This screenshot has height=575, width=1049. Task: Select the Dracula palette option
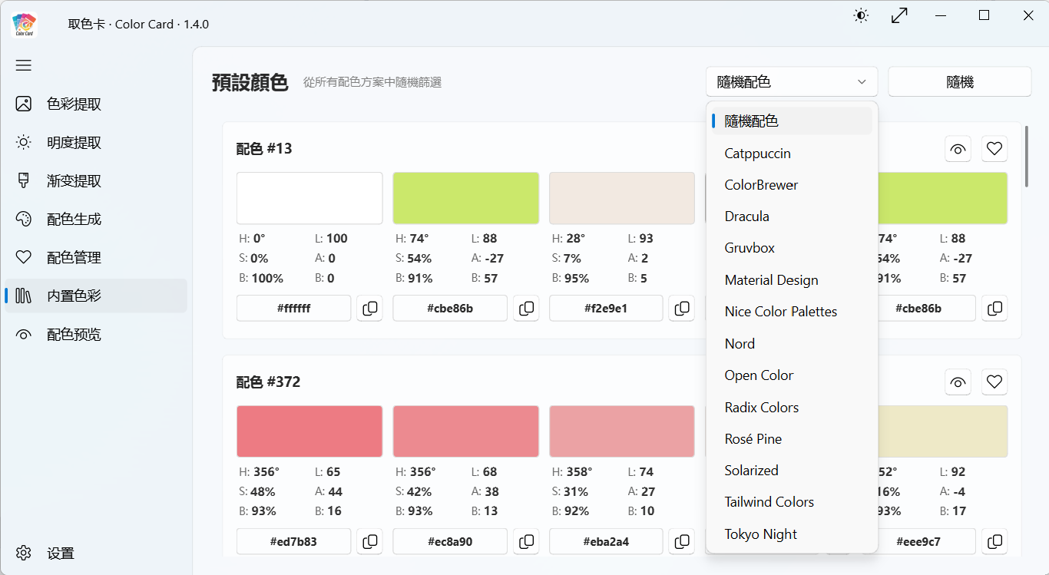tap(746, 216)
